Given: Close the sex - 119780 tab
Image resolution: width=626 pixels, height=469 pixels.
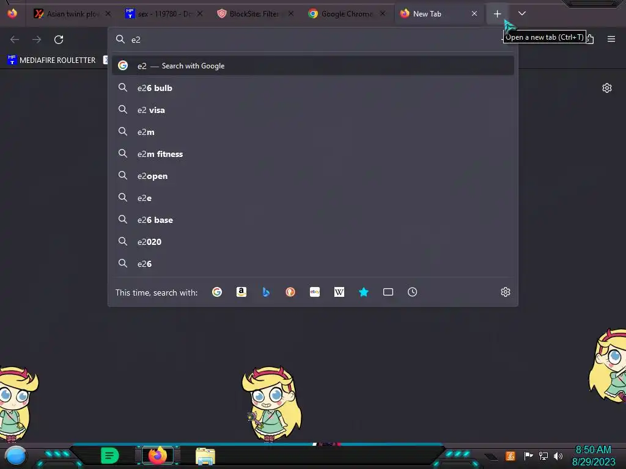Looking at the screenshot, I should click(x=200, y=13).
